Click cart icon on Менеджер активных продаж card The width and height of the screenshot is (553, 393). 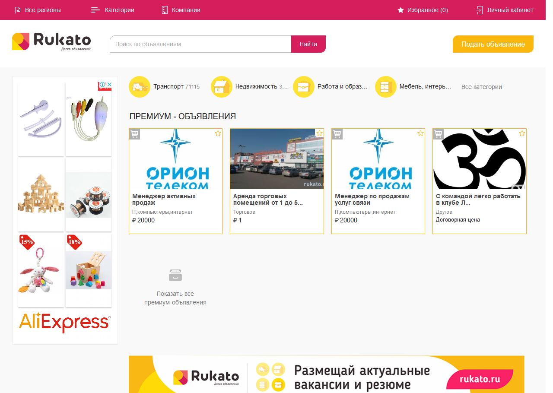(x=135, y=134)
